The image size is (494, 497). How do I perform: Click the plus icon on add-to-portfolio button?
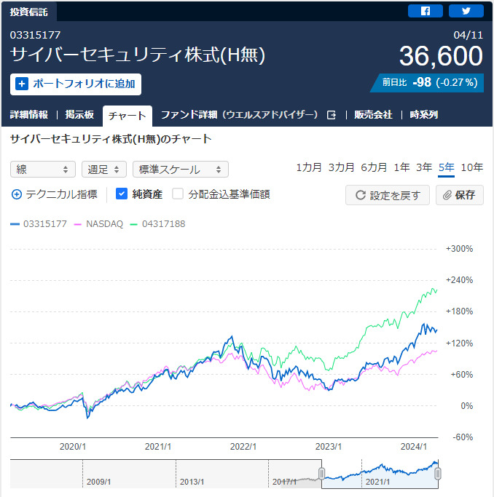[x=22, y=84]
